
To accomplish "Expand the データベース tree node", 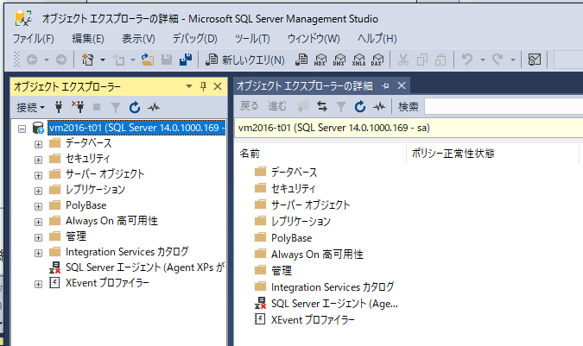I will (x=38, y=144).
